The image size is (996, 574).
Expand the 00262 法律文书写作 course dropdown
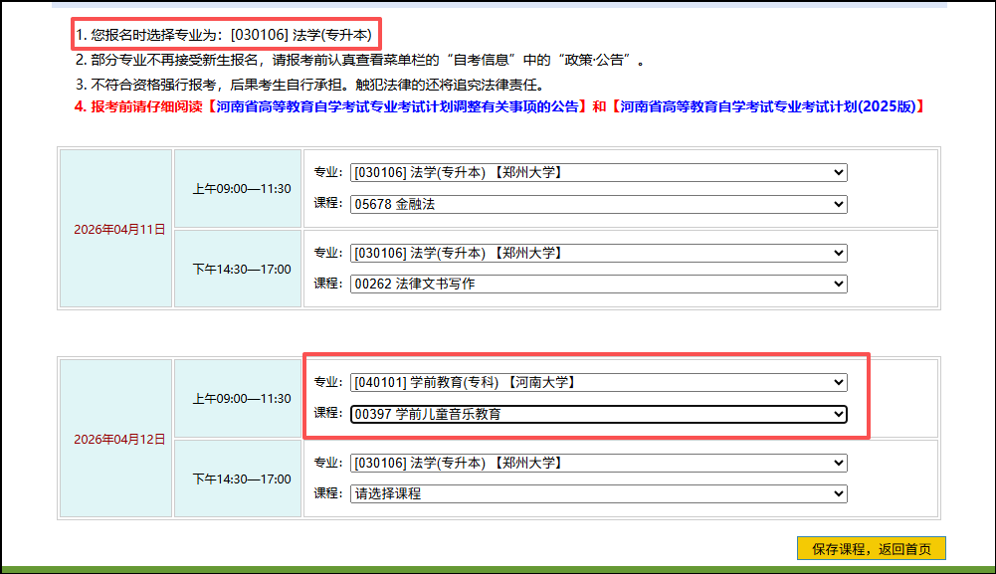(x=598, y=284)
